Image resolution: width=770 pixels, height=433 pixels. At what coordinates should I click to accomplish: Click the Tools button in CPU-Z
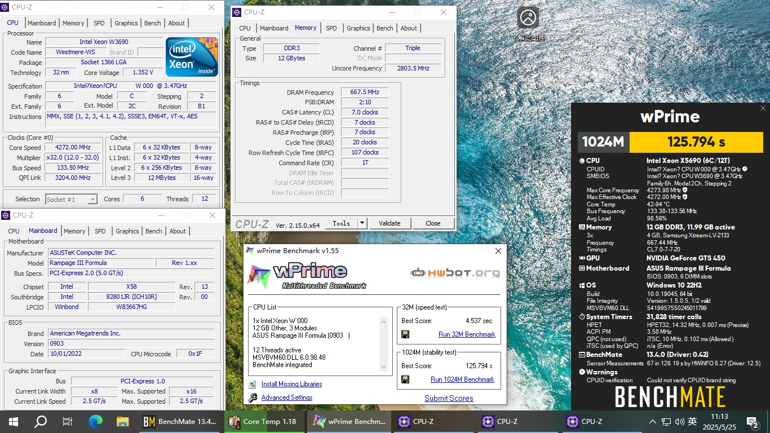(x=341, y=223)
